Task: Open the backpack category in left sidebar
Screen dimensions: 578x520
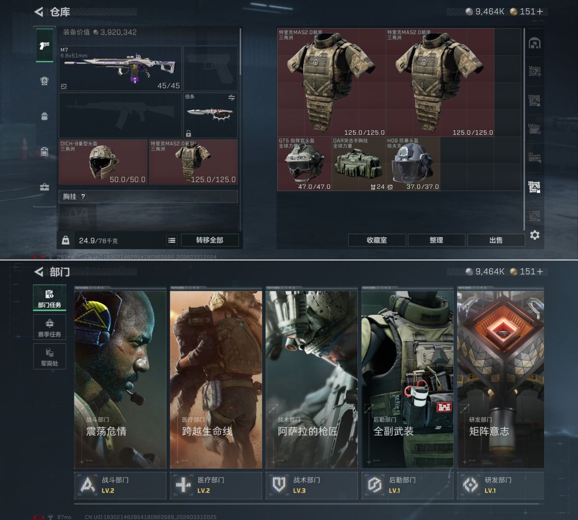Action: click(x=44, y=116)
